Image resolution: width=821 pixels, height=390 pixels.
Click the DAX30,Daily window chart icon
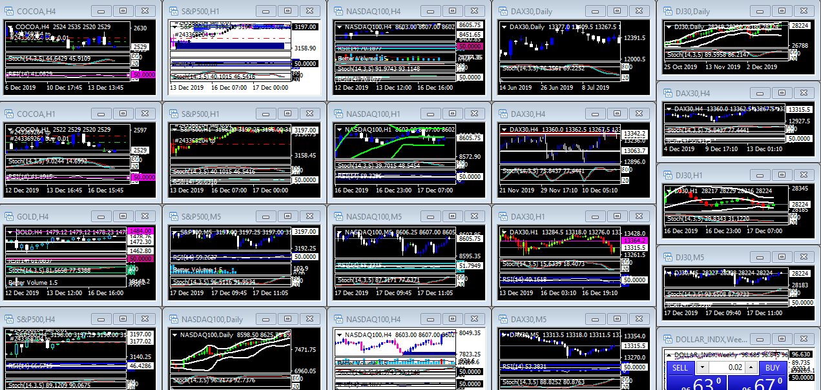pyautogui.click(x=502, y=11)
